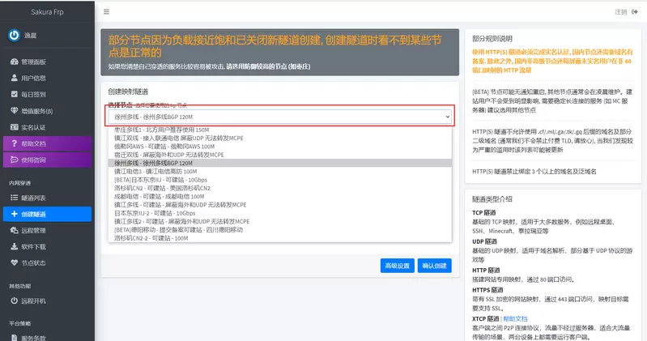The width and height of the screenshot is (647, 341).
Task: Click the 部分规则说明 panel heading
Action: 492,38
